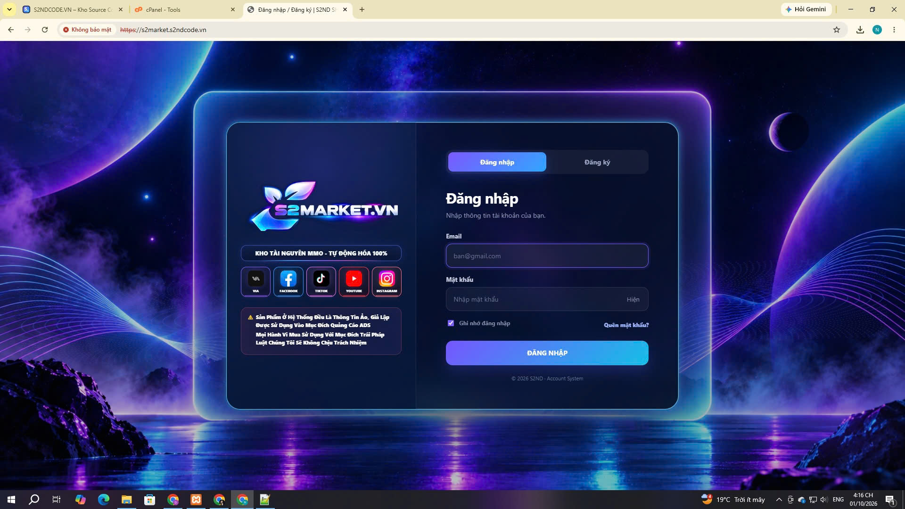905x509 pixels.
Task: Click the VIA product icon
Action: 255,281
